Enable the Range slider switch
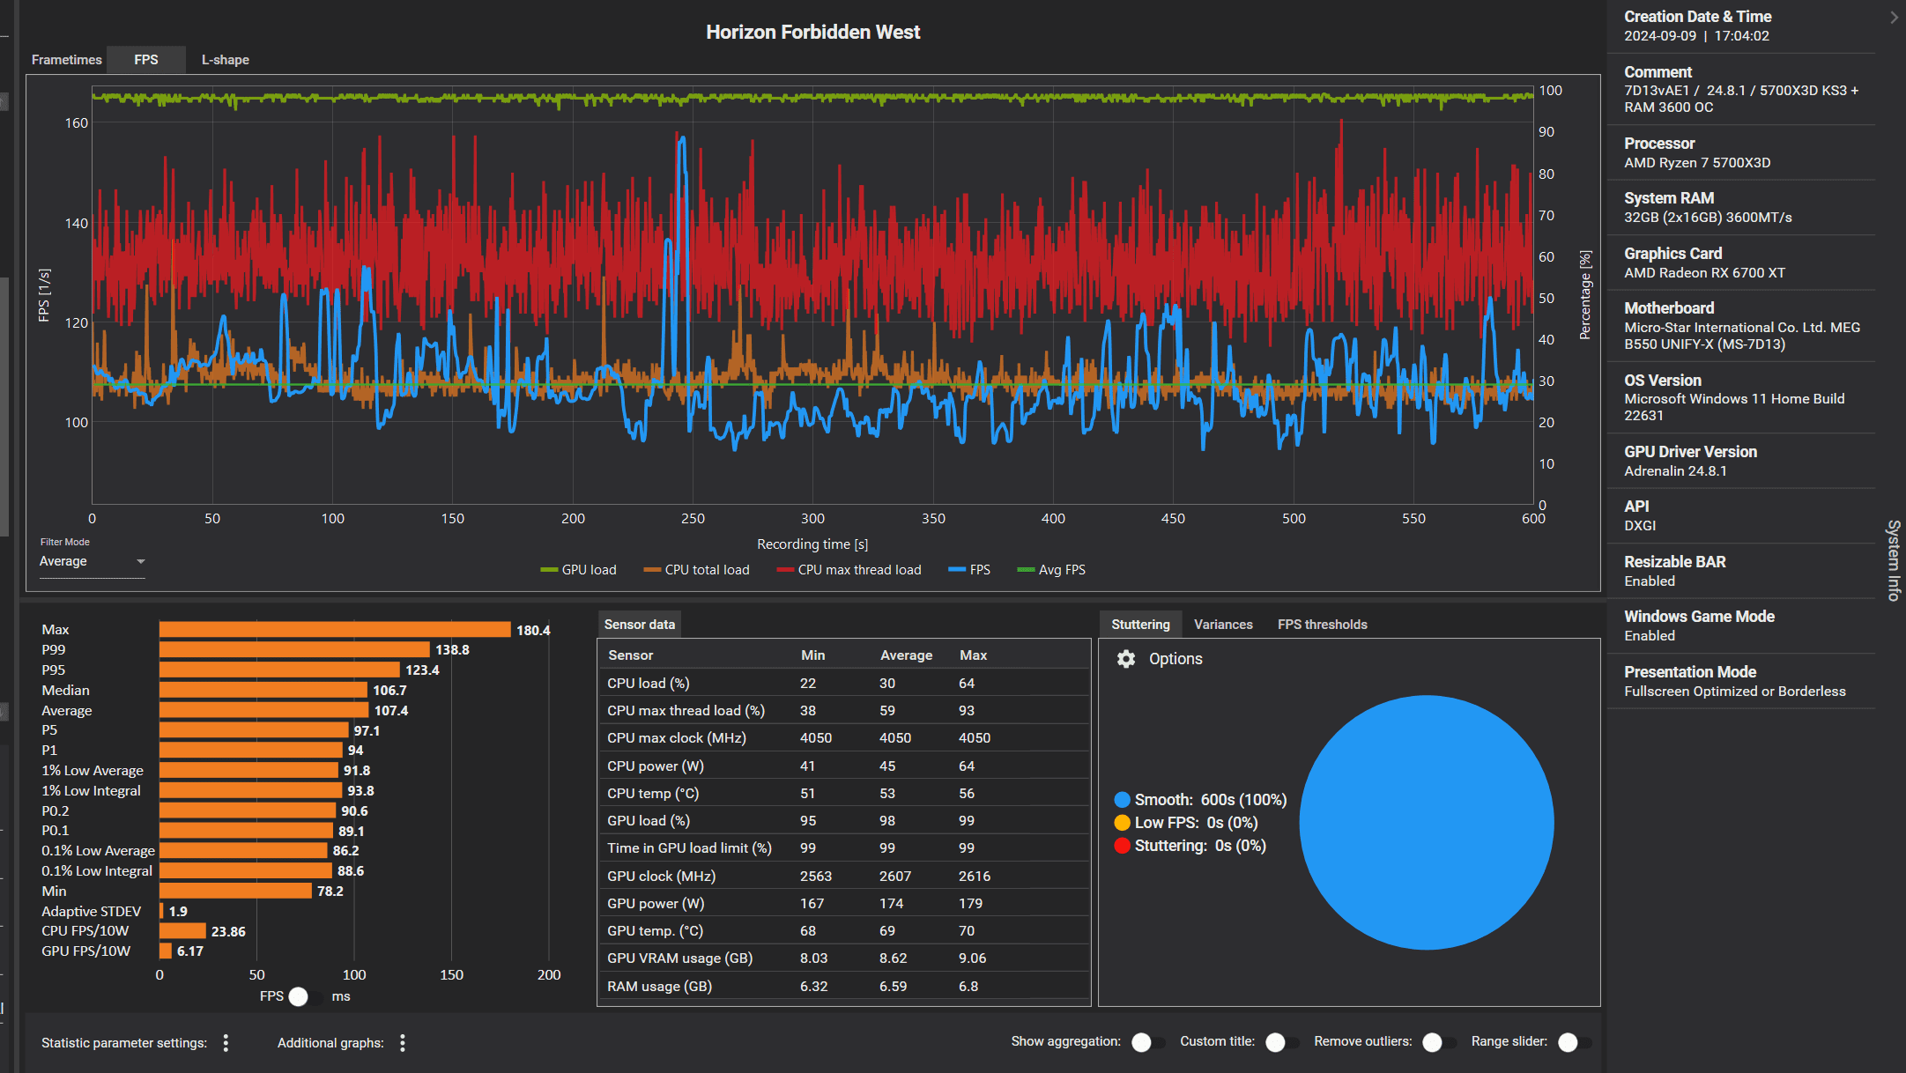The image size is (1906, 1073). (x=1574, y=1042)
